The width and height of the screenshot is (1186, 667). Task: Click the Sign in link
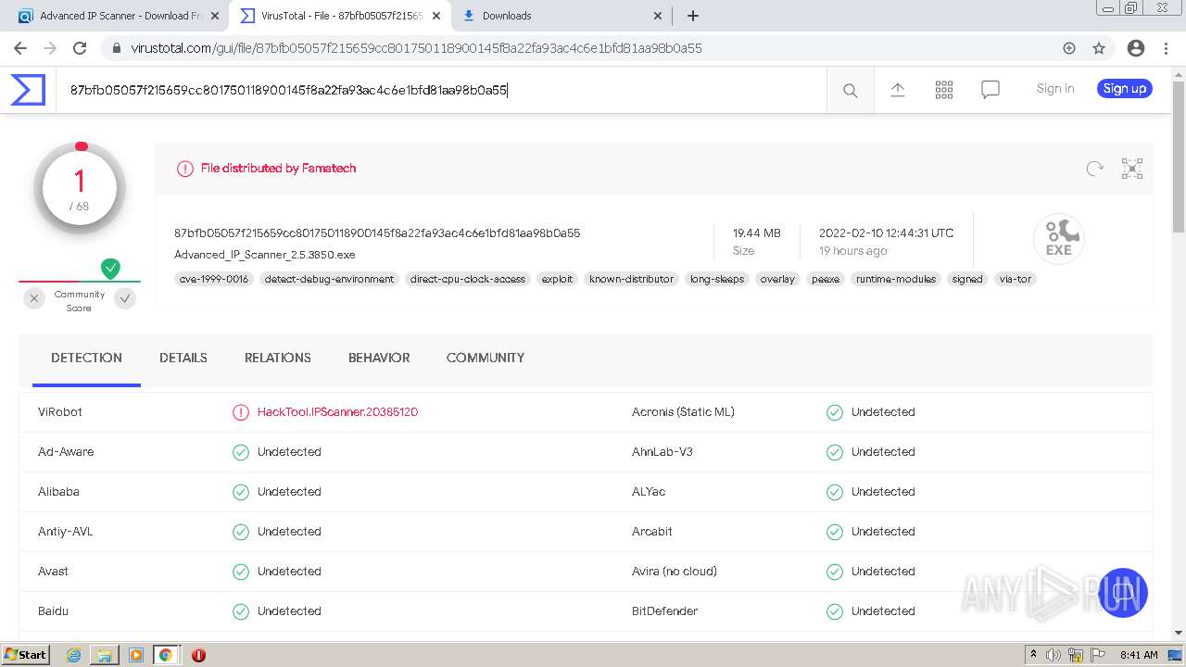(x=1055, y=89)
